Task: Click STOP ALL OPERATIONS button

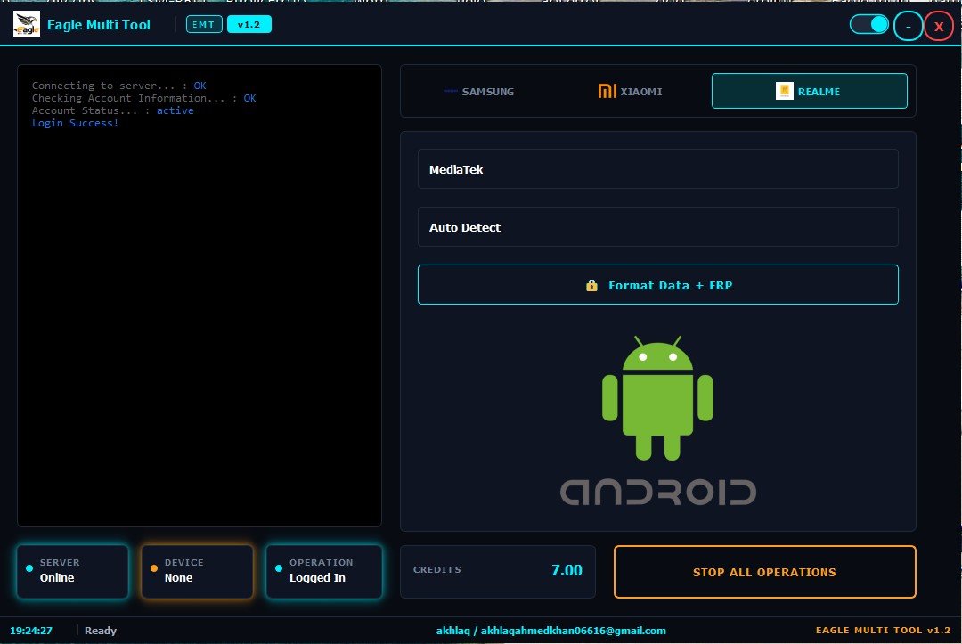Action: [764, 572]
